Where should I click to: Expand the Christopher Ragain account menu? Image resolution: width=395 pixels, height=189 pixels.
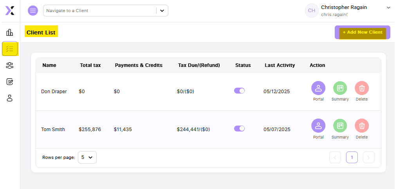tap(388, 7)
